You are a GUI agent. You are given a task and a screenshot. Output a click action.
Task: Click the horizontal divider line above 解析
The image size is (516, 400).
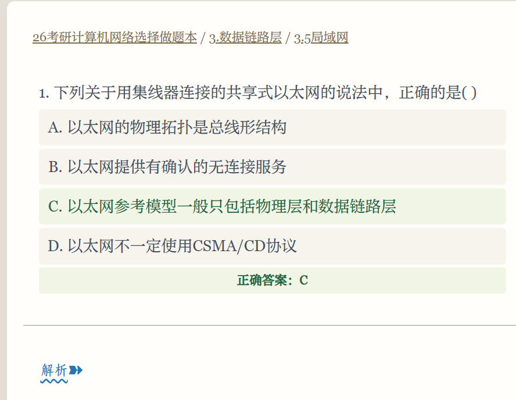click(270, 325)
